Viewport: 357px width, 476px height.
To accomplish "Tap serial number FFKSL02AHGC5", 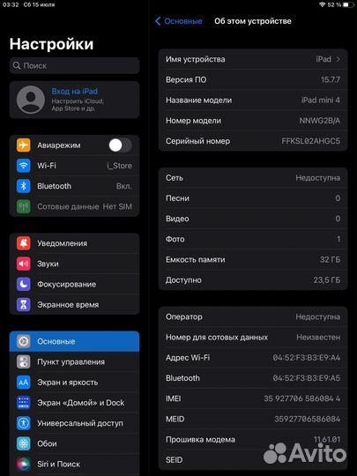I will click(311, 141).
